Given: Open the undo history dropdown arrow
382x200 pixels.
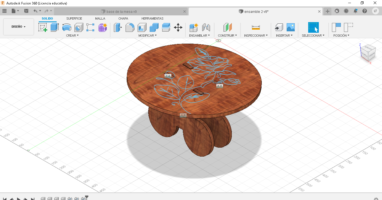Looking at the screenshot, I should pos(40,11).
